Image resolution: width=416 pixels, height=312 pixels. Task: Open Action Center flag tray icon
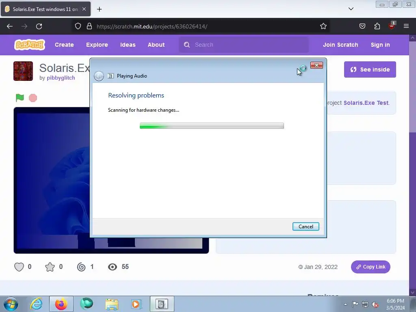click(x=355, y=304)
